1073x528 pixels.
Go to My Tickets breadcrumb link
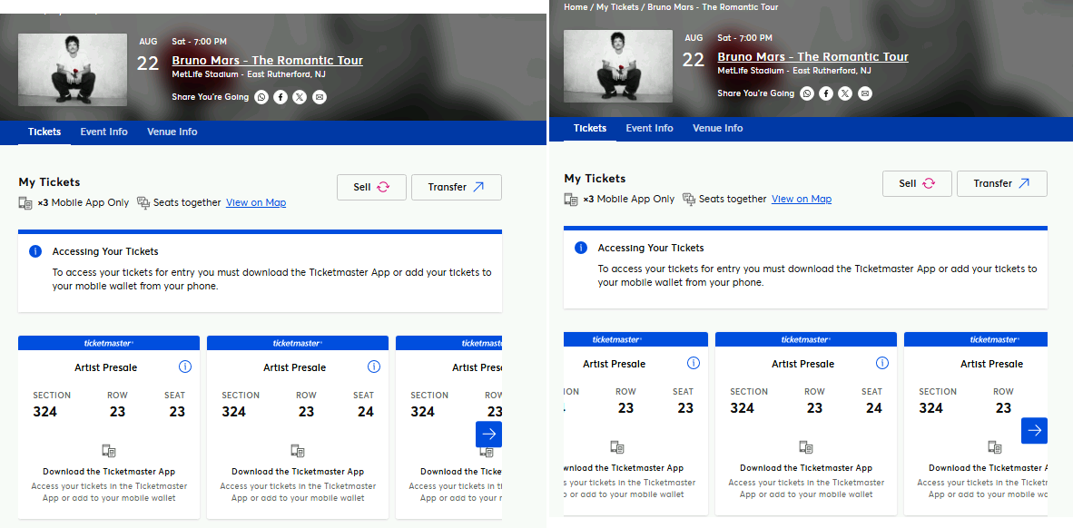pos(617,7)
